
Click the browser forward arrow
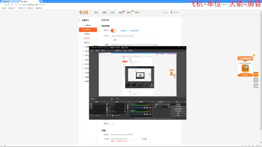(x=5, y=5)
